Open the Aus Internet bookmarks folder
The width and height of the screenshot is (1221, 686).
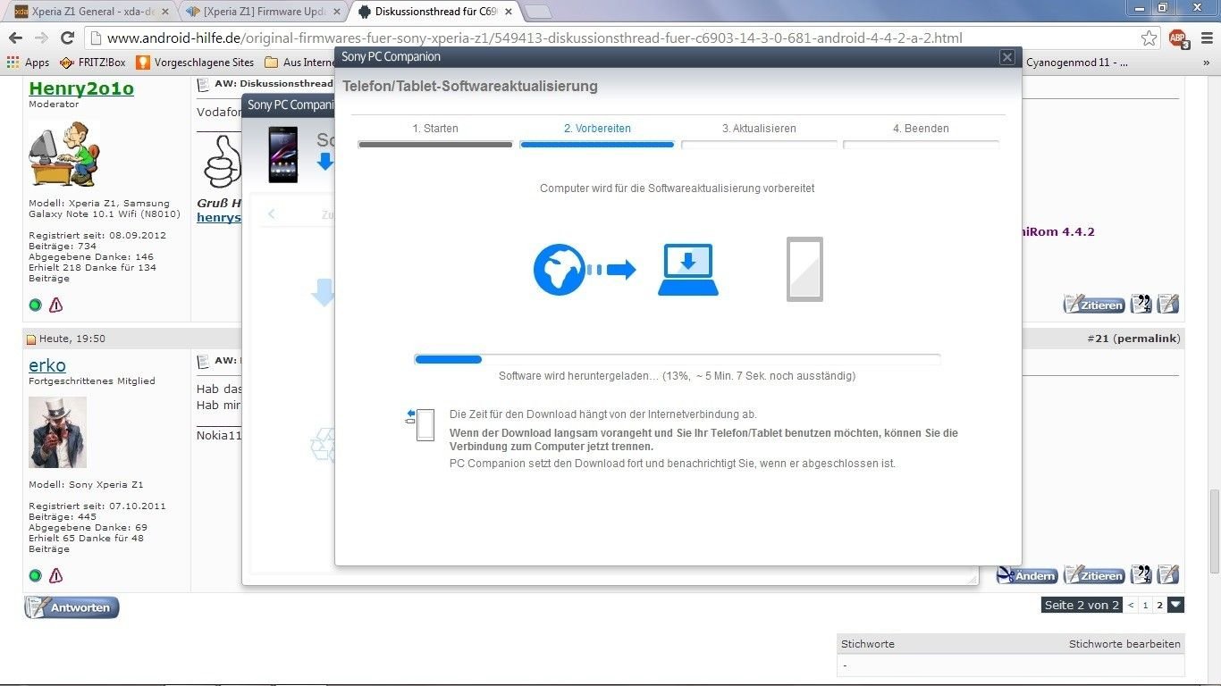pyautogui.click(x=299, y=63)
